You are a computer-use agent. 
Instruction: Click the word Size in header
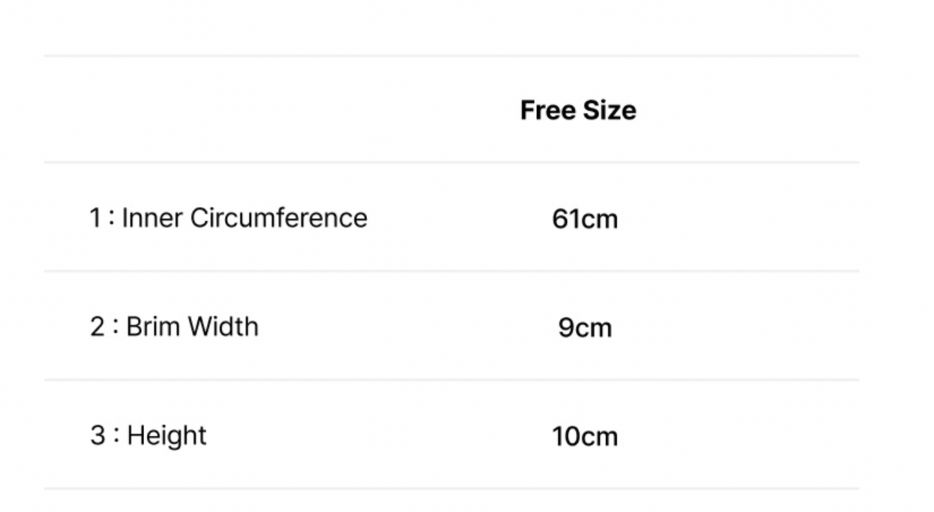tap(608, 111)
